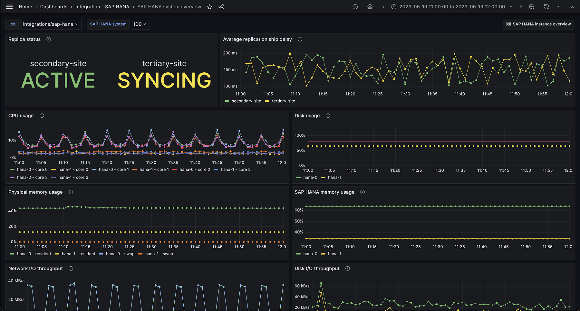Open the main navigation hamburger menu
The image size is (580, 311).
tap(9, 6)
